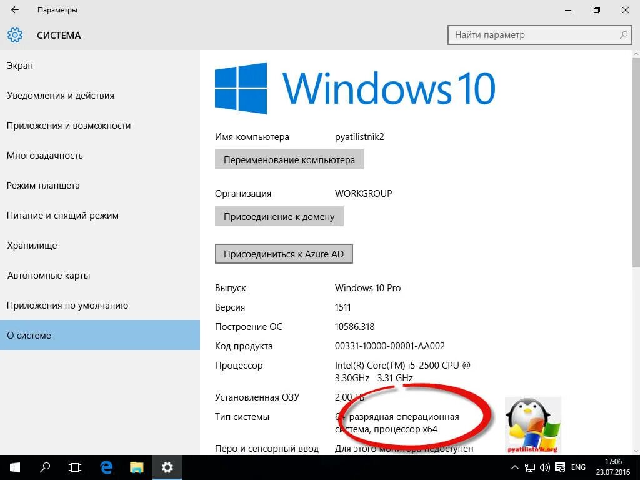Click the WORKGROUP organization value
Viewport: 640px width, 480px height.
point(363,194)
